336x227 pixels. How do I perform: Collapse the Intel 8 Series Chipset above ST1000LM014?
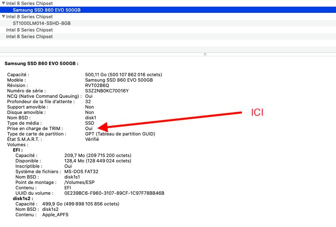coord(3,17)
